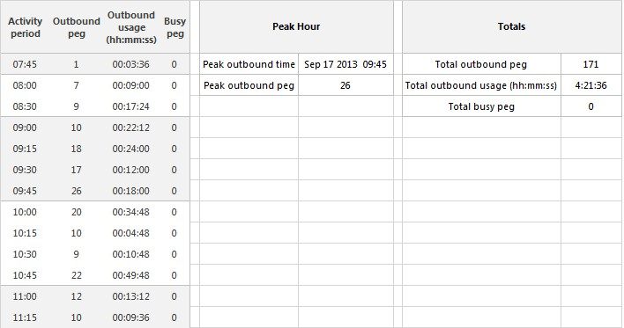Viewport: 624px width, 328px height.
Task: Click the Outbound peg column header
Action: click(x=76, y=27)
